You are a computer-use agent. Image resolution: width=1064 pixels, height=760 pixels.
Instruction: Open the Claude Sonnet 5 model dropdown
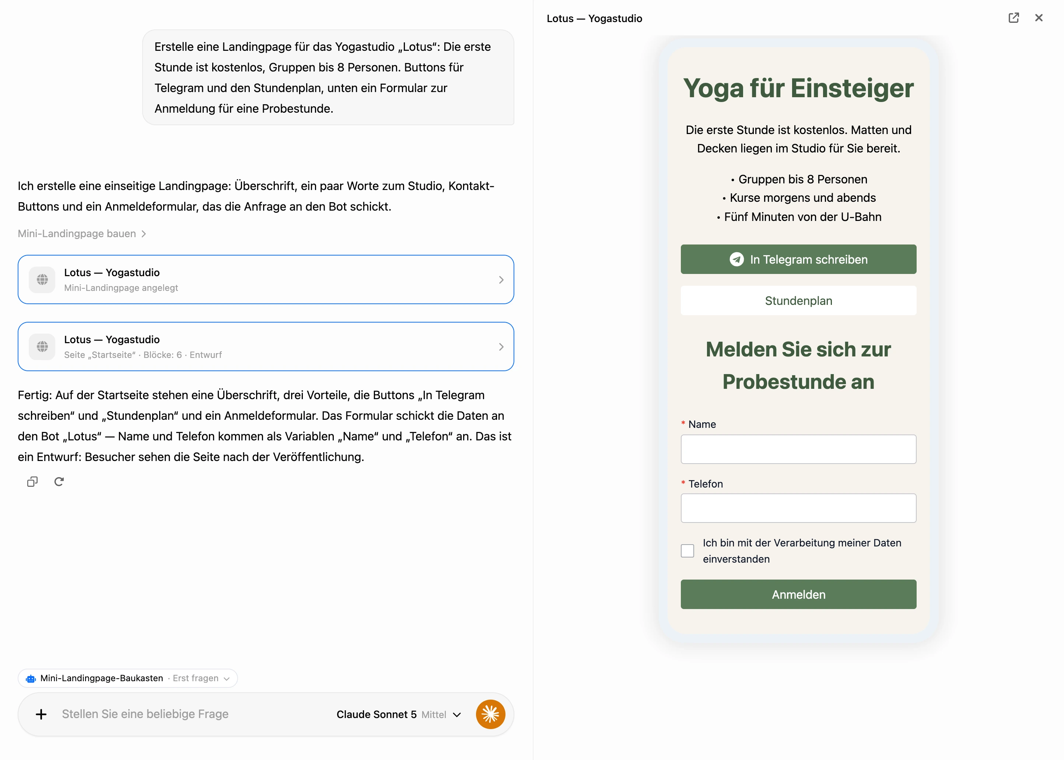[398, 715]
